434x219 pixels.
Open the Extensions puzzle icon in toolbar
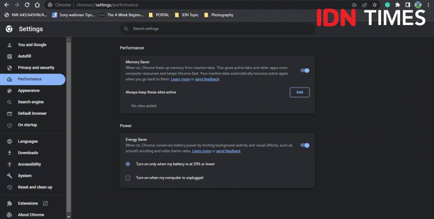(398, 5)
